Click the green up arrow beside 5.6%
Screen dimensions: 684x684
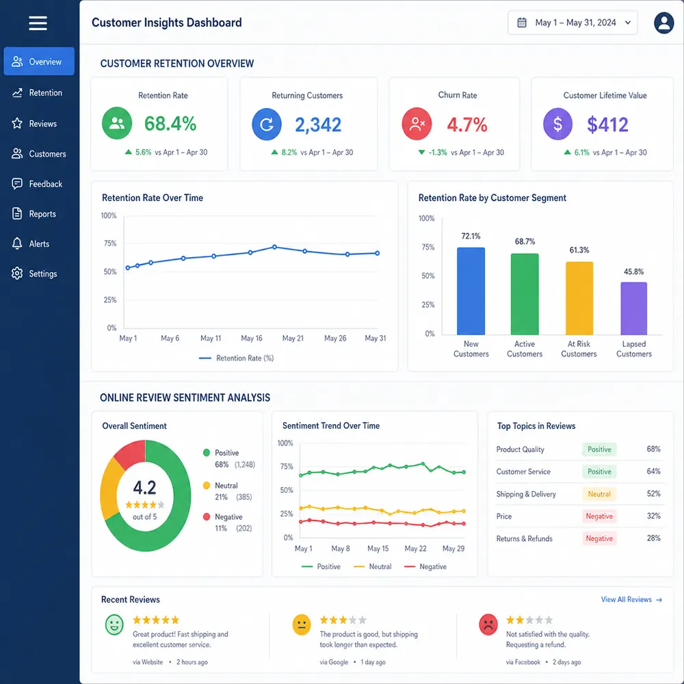[129, 153]
